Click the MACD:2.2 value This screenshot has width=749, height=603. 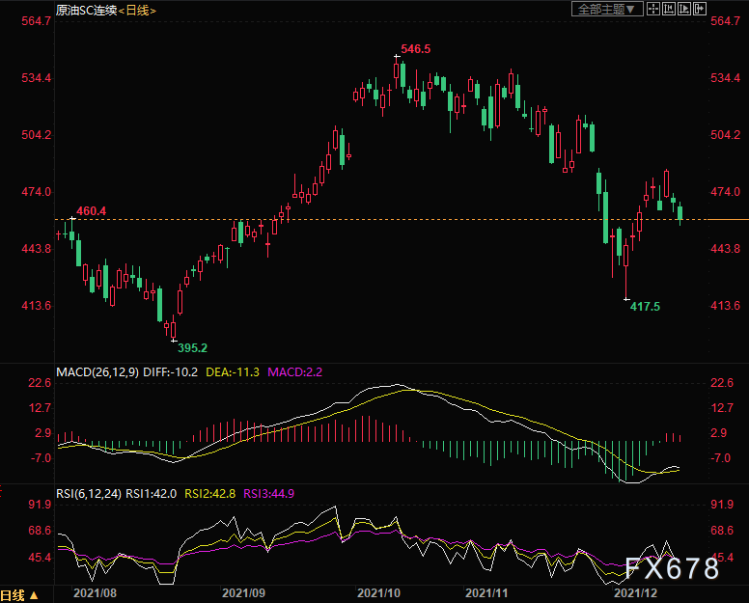pos(294,371)
